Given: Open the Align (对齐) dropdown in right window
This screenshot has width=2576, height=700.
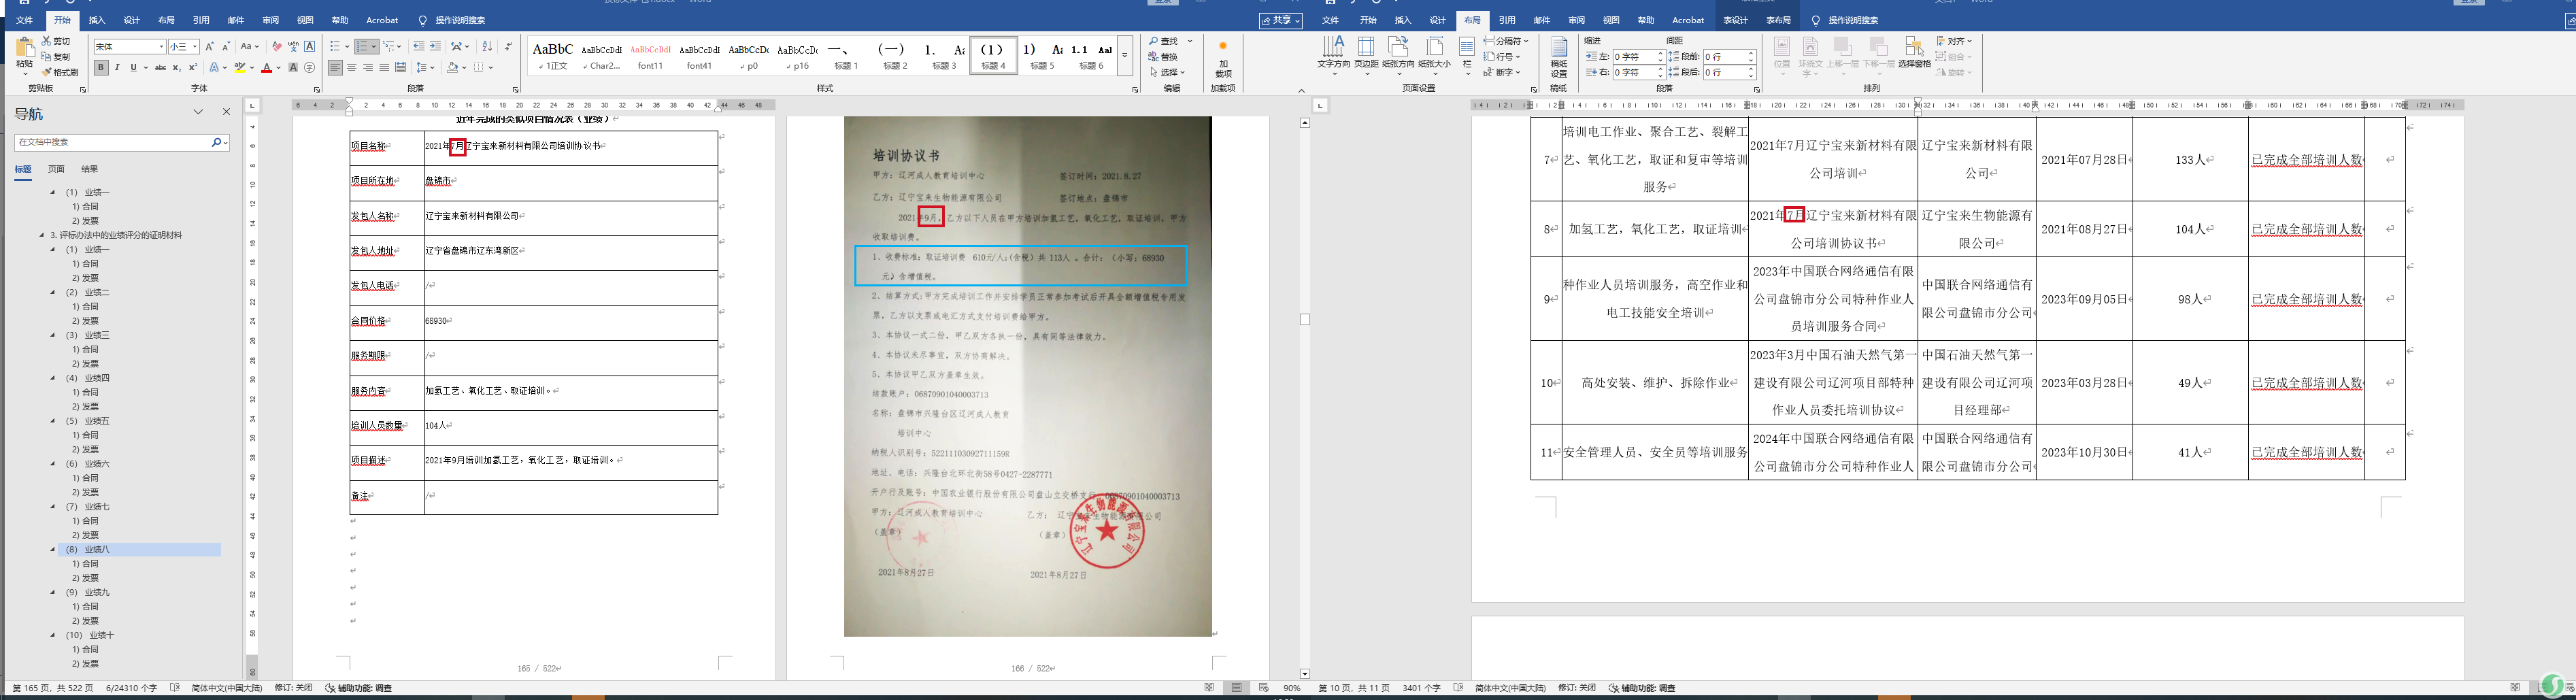Looking at the screenshot, I should (x=1955, y=41).
